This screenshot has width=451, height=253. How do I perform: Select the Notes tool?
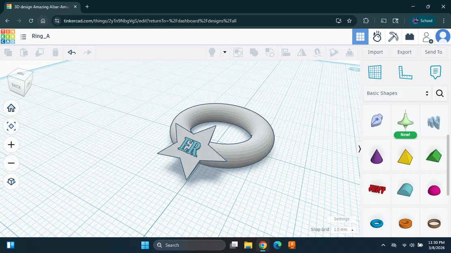(435, 72)
